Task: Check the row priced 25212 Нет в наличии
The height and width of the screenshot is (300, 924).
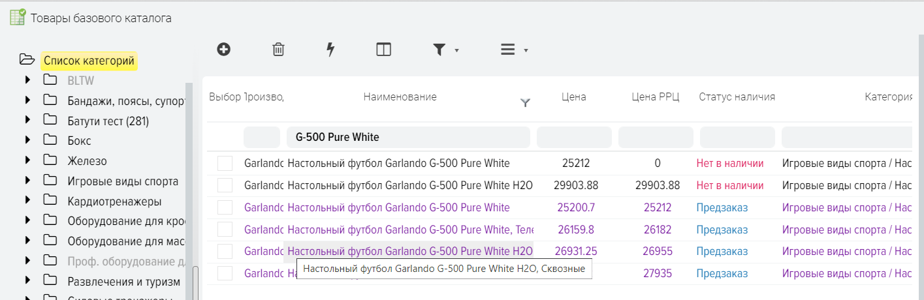Action: pyautogui.click(x=225, y=163)
